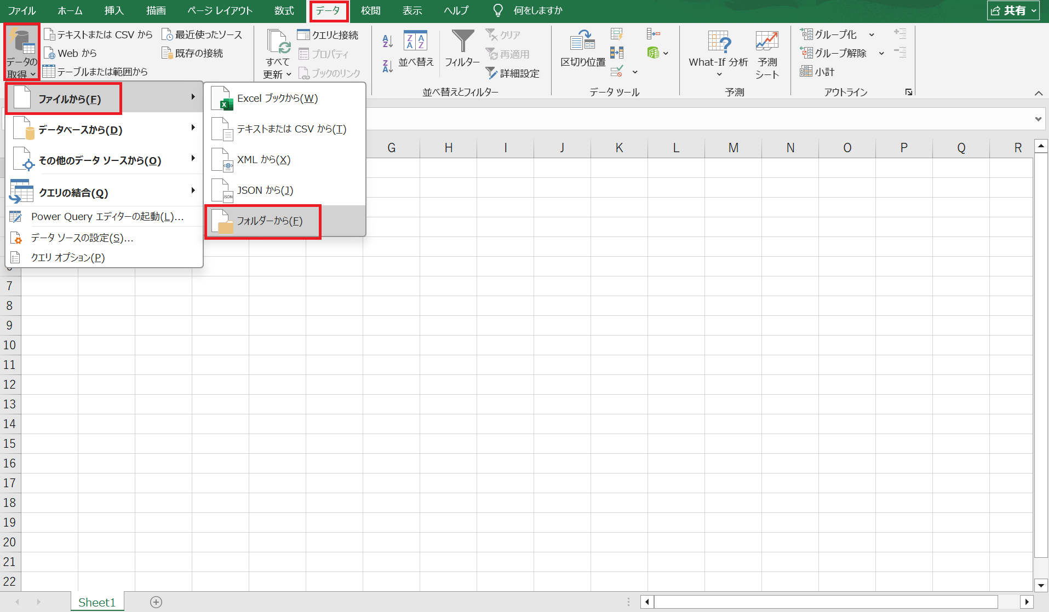Image resolution: width=1049 pixels, height=612 pixels.
Task: Choose JSON から from the file submenu
Action: pyautogui.click(x=265, y=190)
